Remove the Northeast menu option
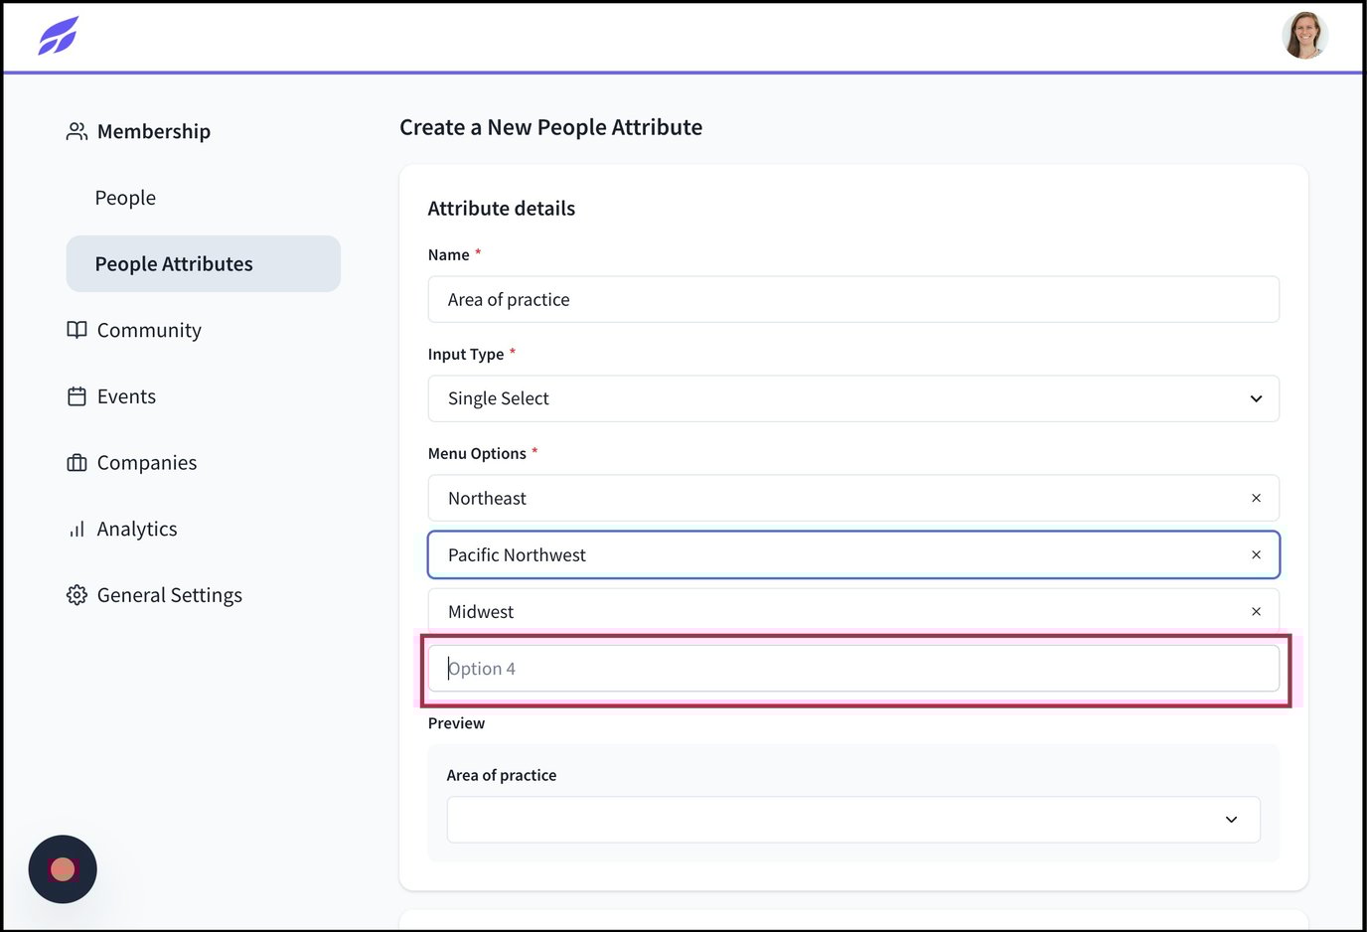The height and width of the screenshot is (932, 1367). click(x=1256, y=498)
